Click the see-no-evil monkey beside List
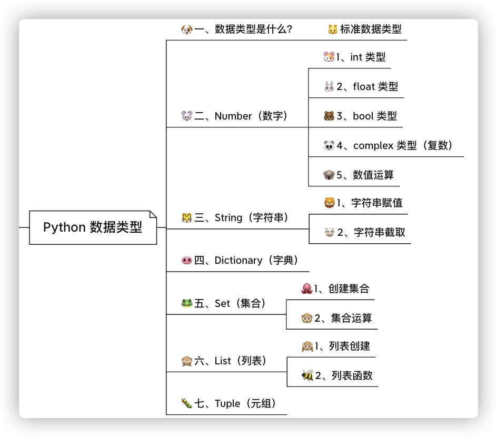 [187, 361]
